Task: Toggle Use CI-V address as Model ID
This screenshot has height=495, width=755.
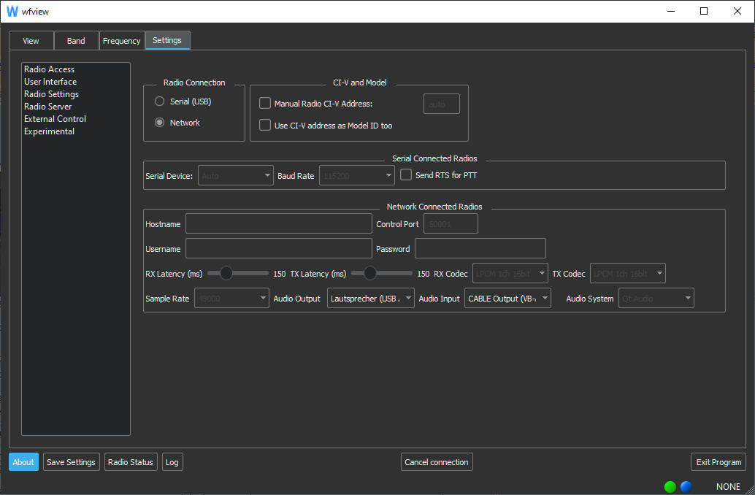Action: tap(265, 126)
